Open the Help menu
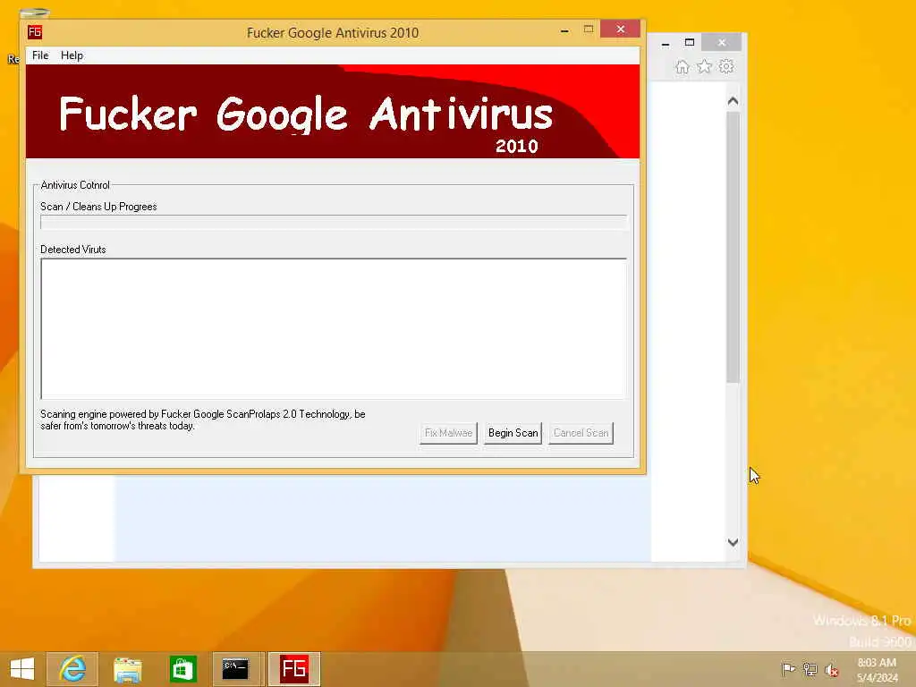This screenshot has width=916, height=687. tap(72, 55)
